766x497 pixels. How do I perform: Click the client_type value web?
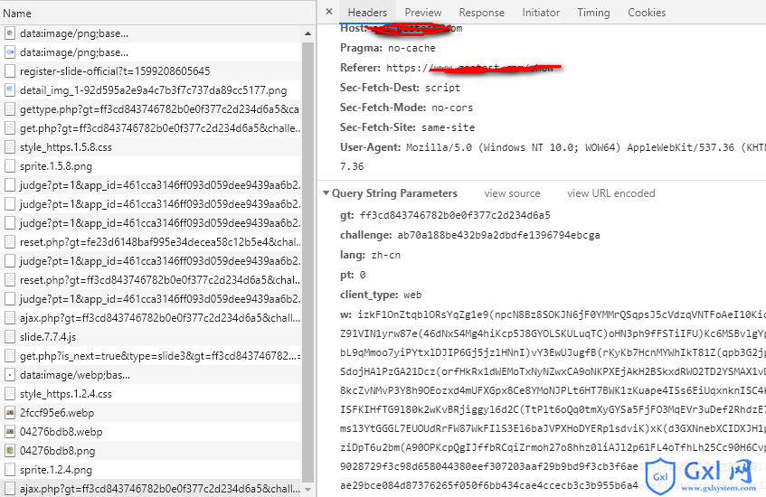point(412,295)
